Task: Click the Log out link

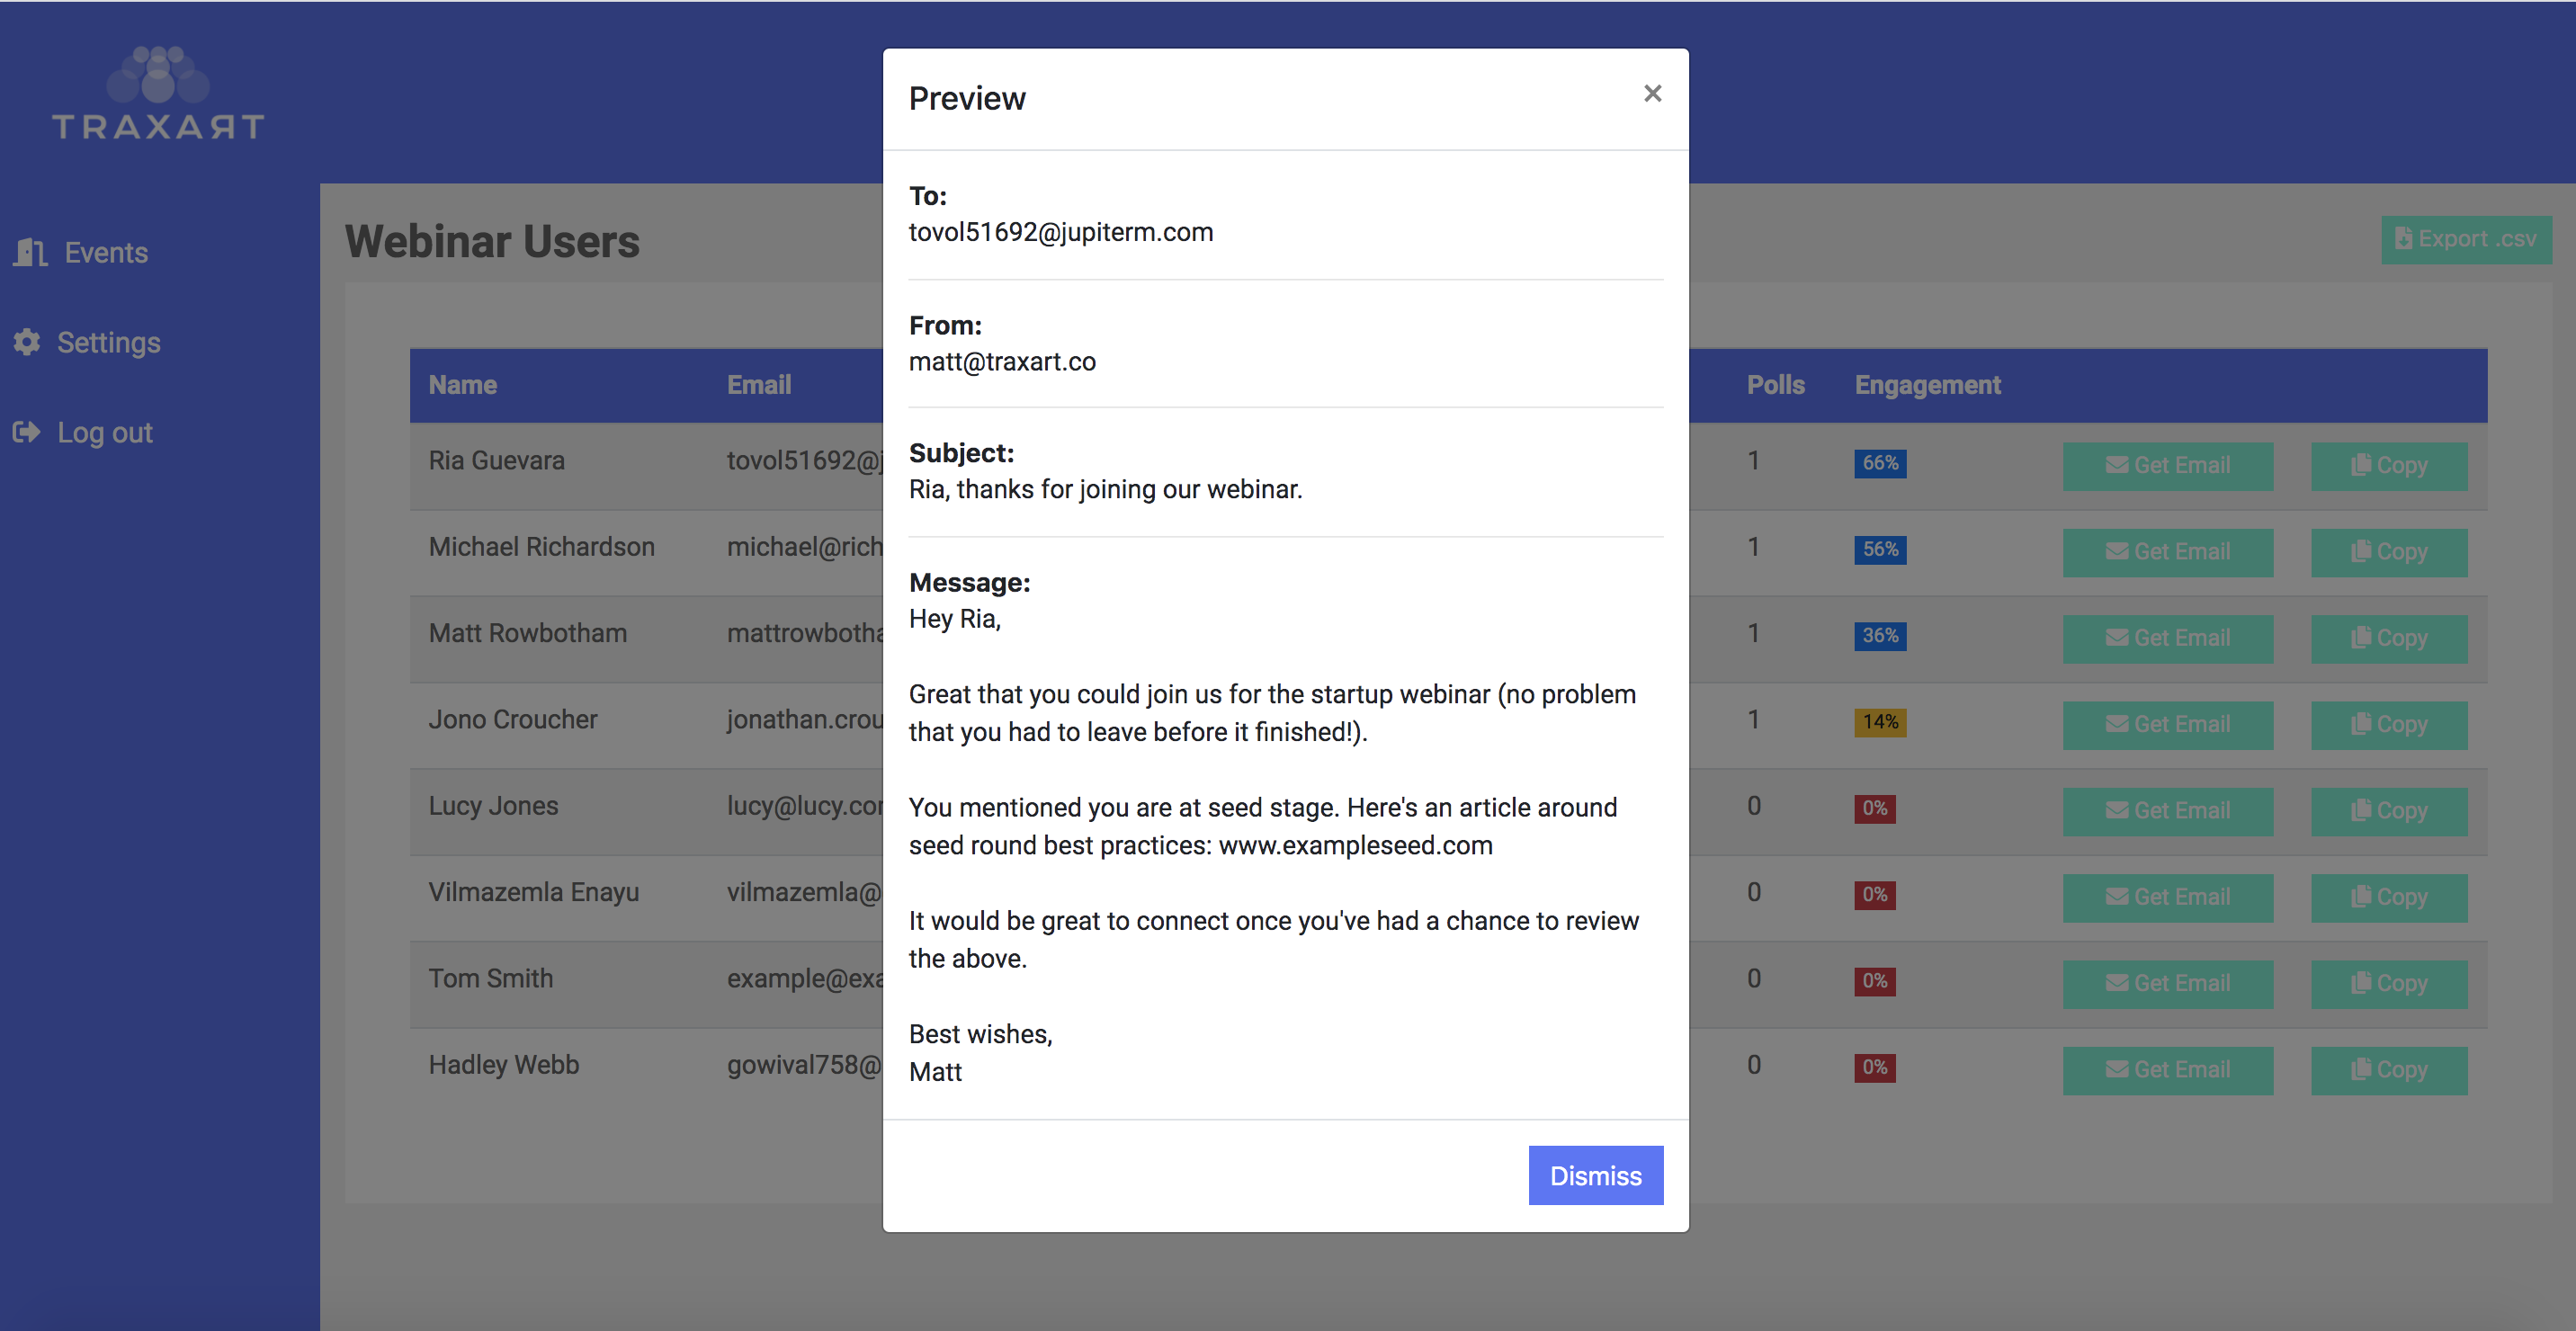Action: click(x=104, y=432)
